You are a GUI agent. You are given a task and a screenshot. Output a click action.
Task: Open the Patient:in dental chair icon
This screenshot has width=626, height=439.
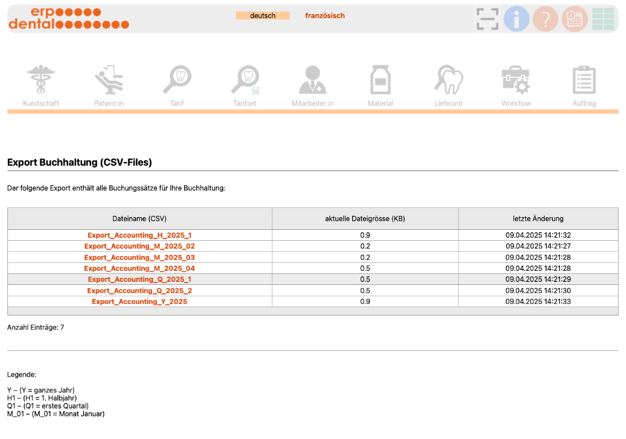coord(109,79)
